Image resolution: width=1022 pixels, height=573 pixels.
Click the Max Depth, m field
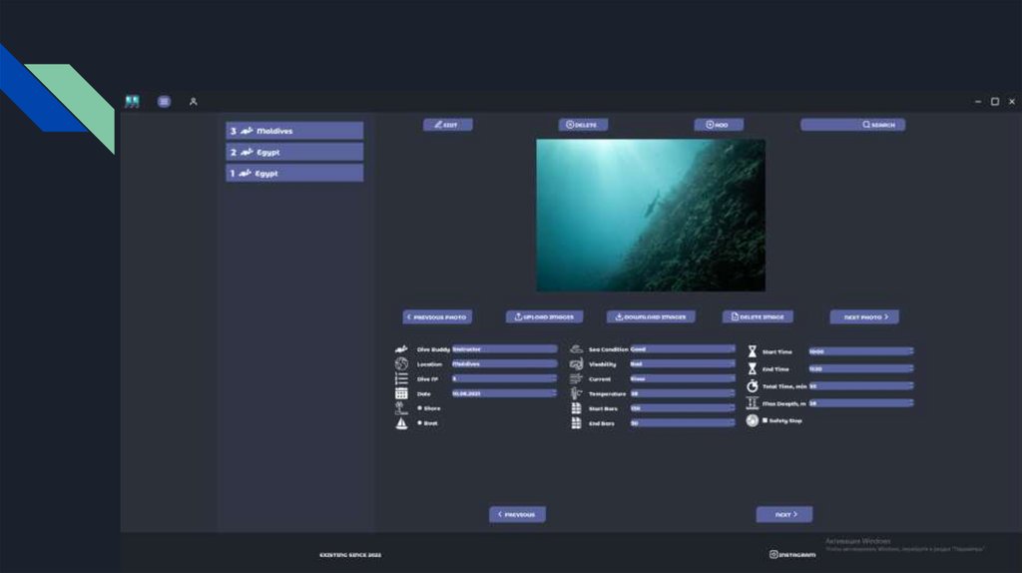coord(861,403)
